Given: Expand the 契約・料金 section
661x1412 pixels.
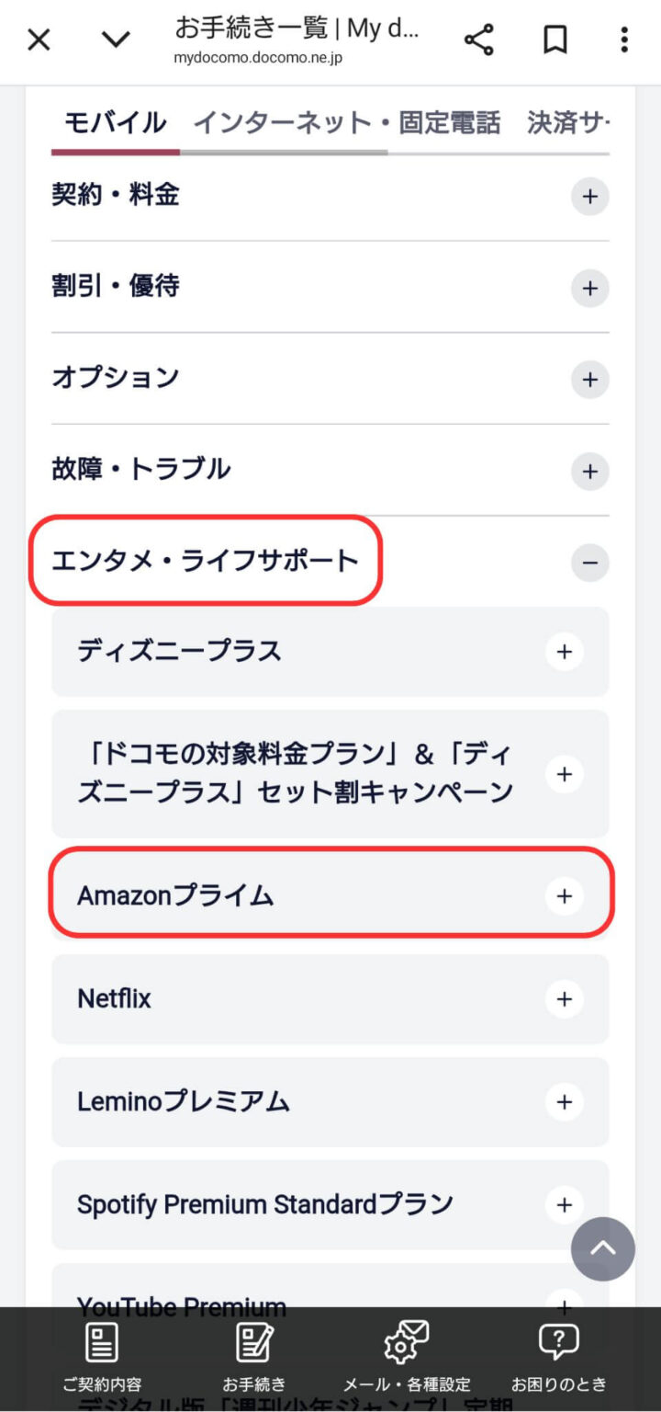Looking at the screenshot, I should pos(330,196).
